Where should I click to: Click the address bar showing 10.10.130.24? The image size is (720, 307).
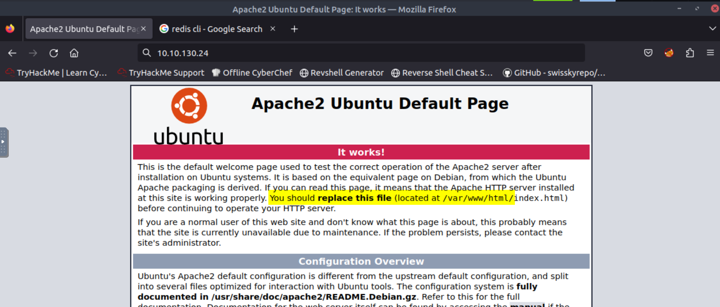(360, 53)
